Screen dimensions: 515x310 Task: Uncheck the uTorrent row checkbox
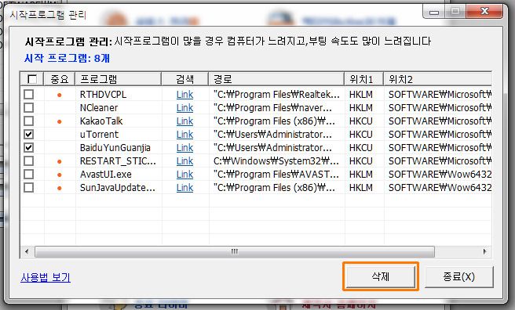coord(28,134)
